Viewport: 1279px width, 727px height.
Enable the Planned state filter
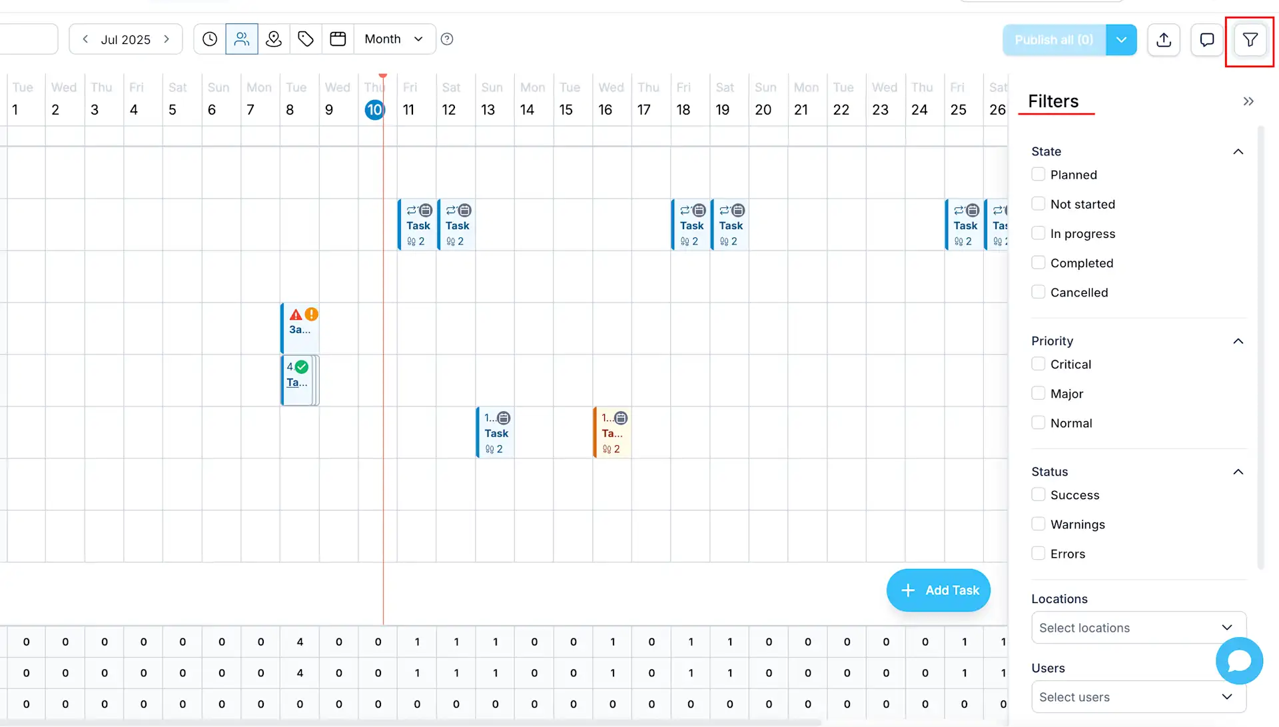1038,174
